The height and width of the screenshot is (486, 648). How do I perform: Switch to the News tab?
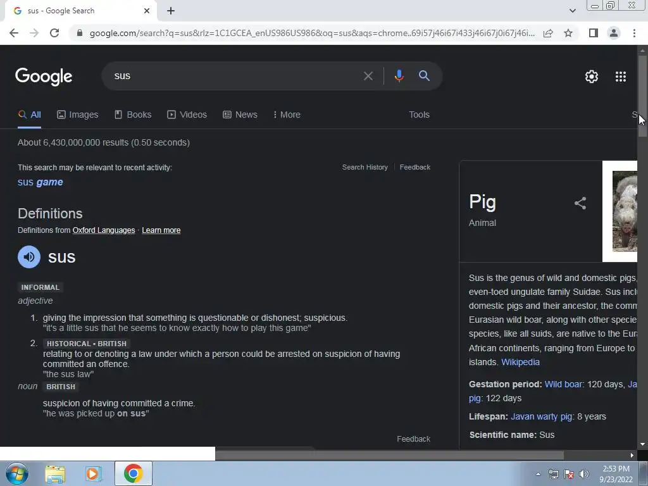(240, 115)
